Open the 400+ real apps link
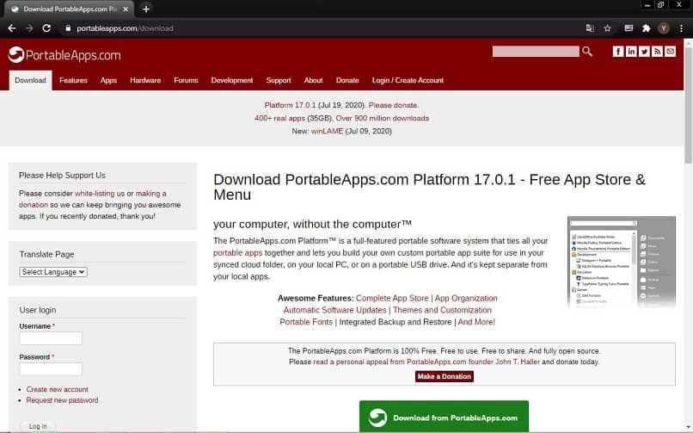693x433 pixels. coord(279,119)
